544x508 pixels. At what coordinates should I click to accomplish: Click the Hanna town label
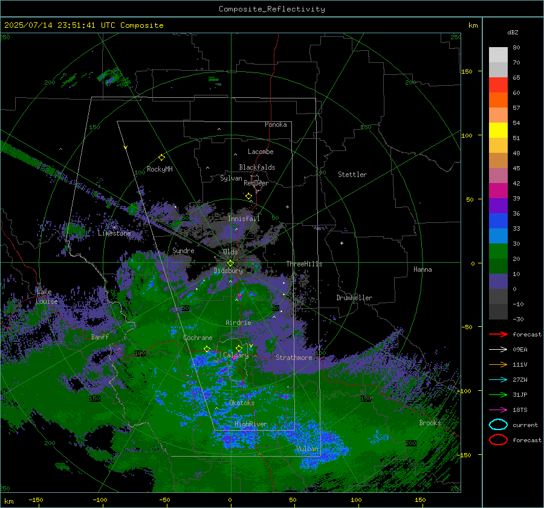coord(423,269)
